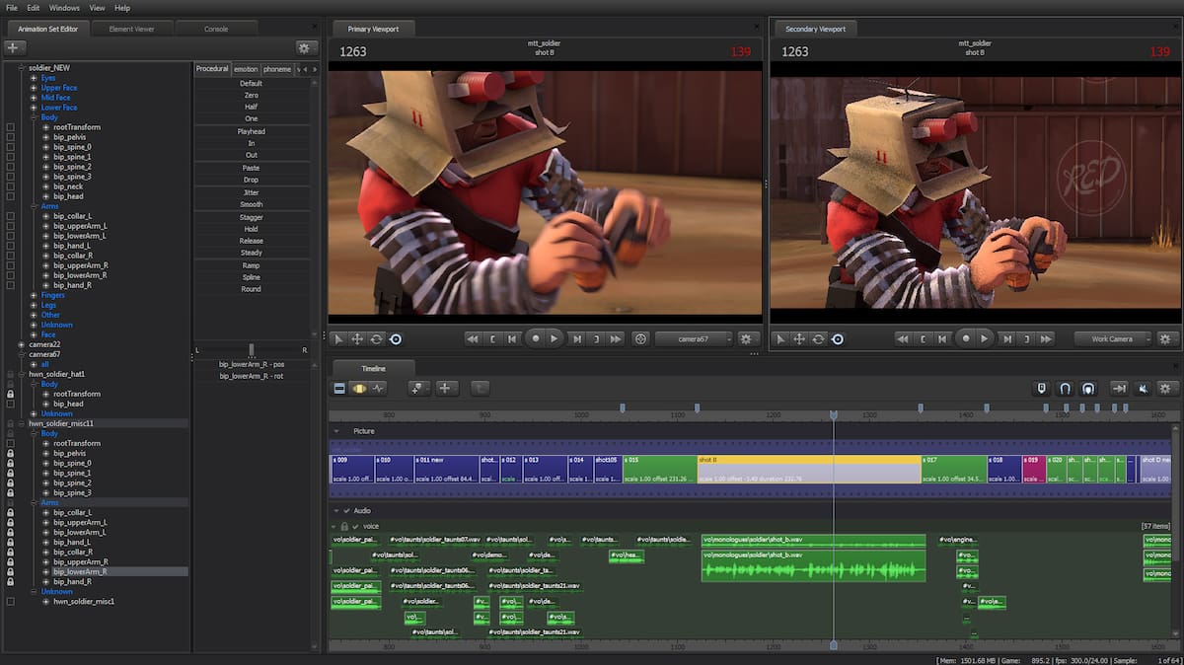Switch to the Element Viewer tab
Image resolution: width=1184 pixels, height=665 pixels.
point(131,29)
